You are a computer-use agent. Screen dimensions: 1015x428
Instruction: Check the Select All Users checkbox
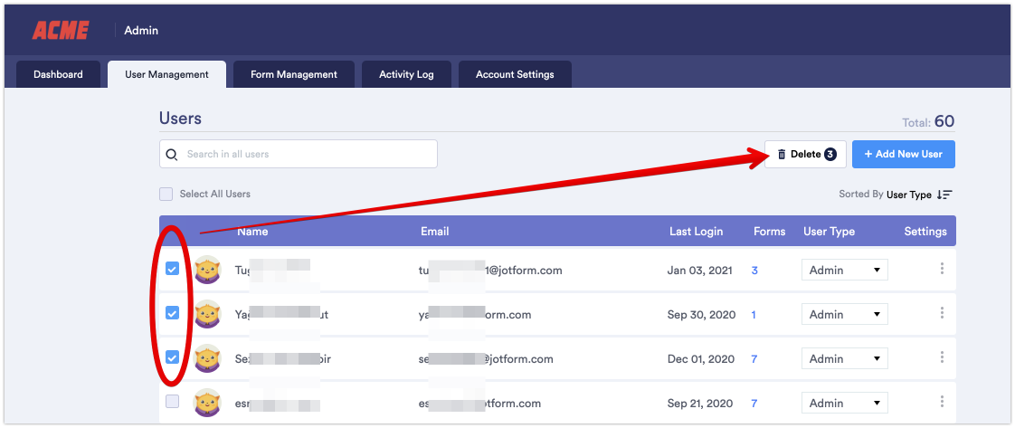click(x=166, y=194)
